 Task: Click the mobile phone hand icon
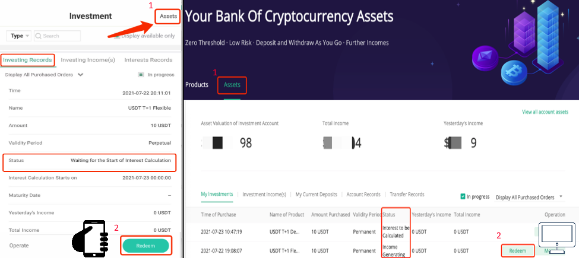coord(89,238)
